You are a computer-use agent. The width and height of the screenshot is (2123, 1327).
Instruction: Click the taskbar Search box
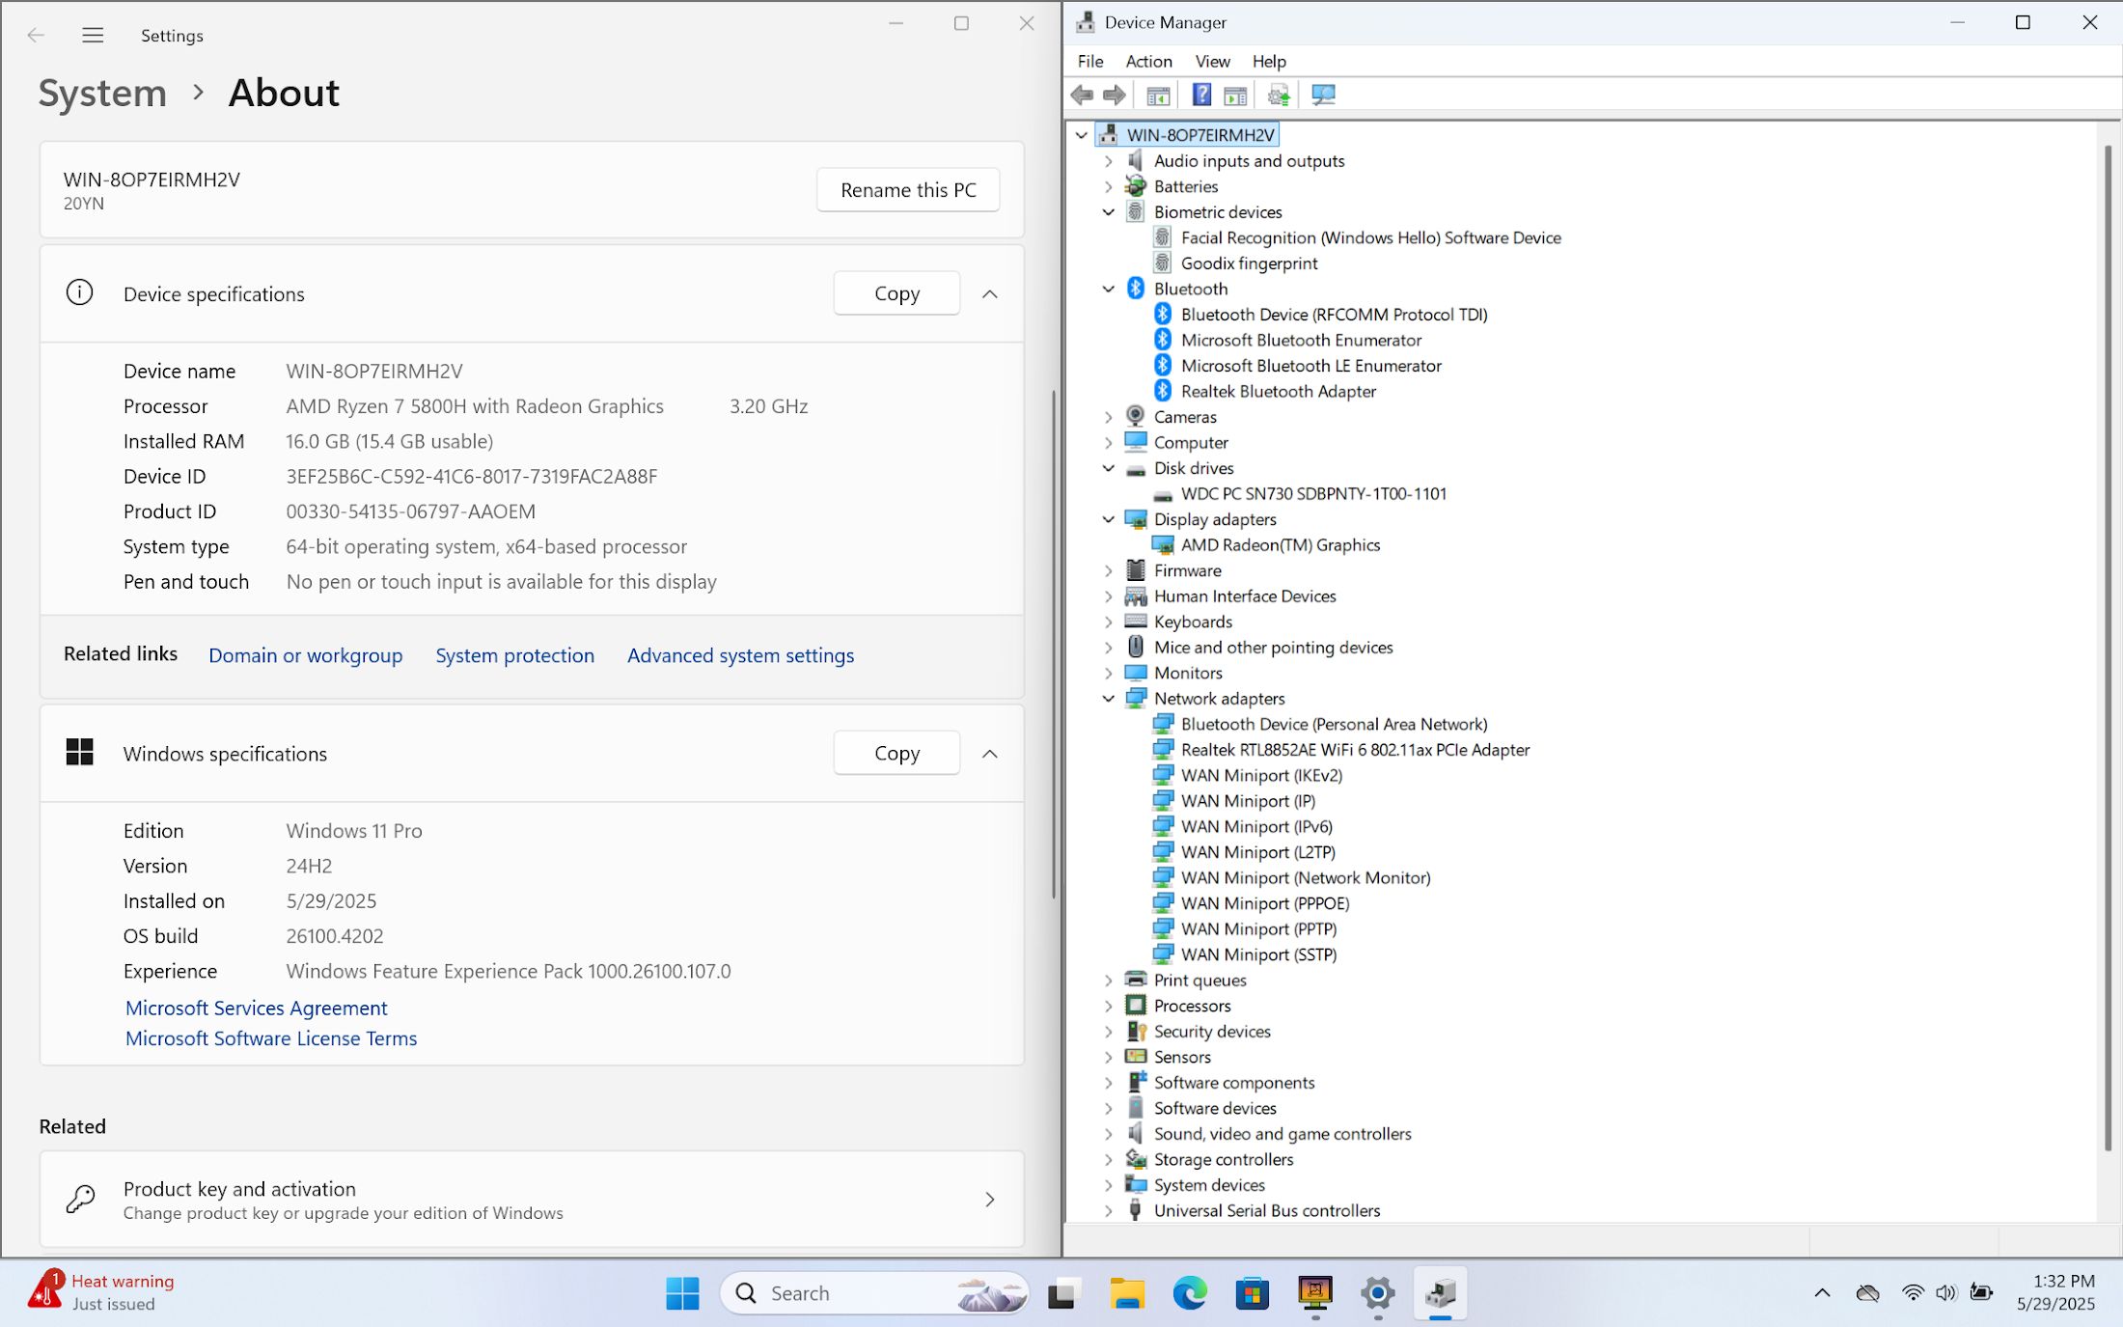tap(874, 1293)
